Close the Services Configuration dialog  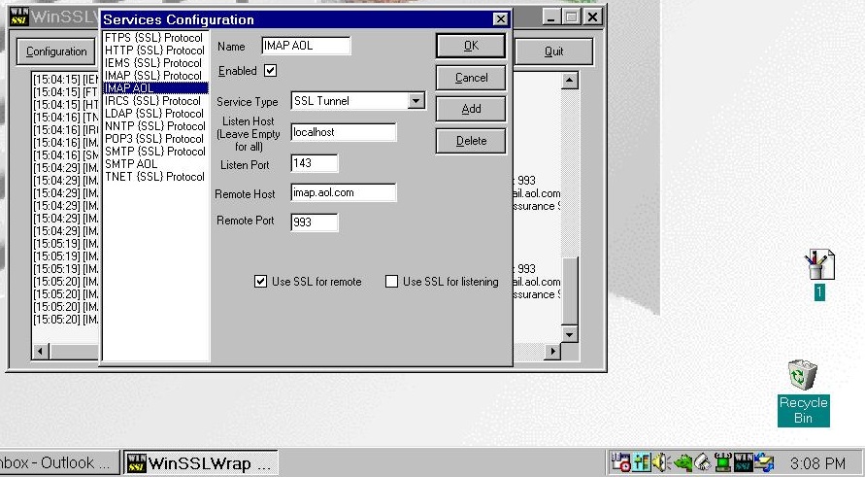point(500,19)
